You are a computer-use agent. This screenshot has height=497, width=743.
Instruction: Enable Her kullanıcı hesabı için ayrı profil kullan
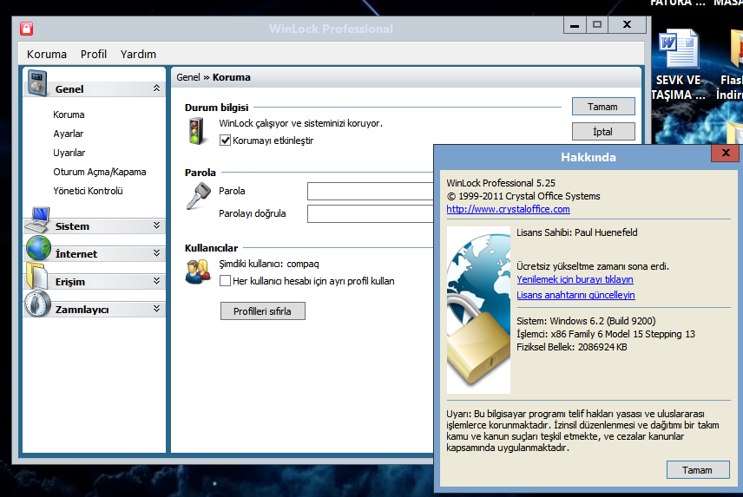pos(225,281)
